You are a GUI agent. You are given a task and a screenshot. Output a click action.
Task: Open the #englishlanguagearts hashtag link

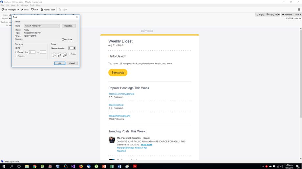(119, 116)
